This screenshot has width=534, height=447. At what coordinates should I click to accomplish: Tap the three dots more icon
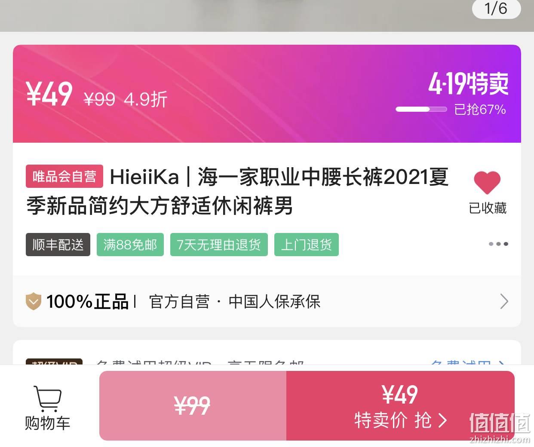[x=498, y=244]
